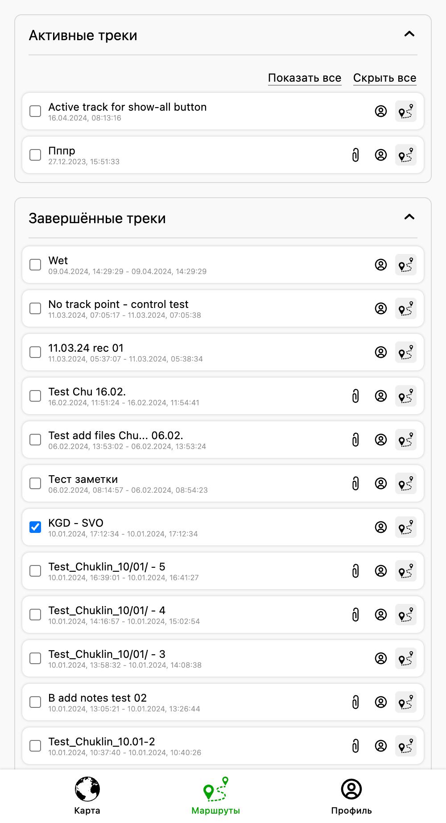Click Показать все link
This screenshot has height=823, width=446.
pyautogui.click(x=305, y=78)
